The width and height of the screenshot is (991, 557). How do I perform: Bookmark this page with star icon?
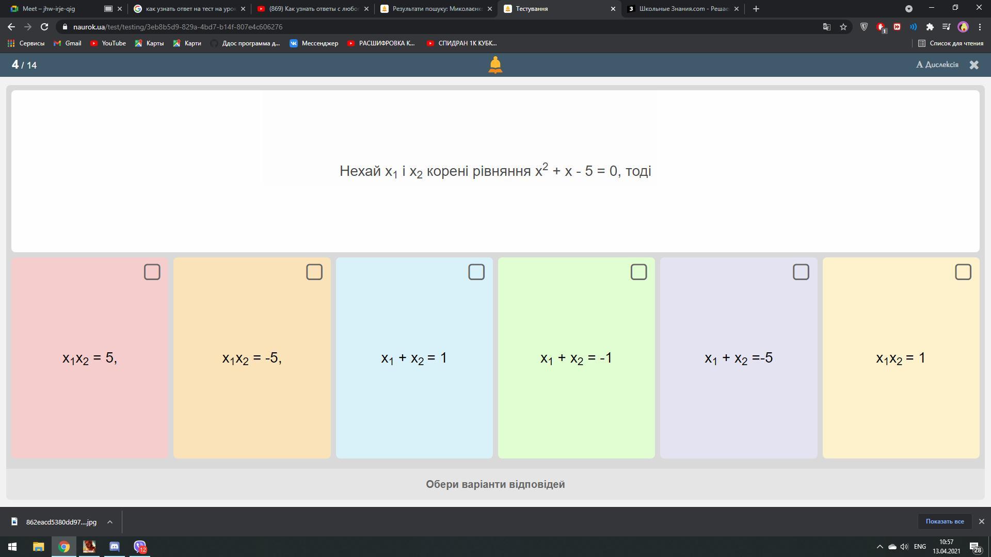843,27
